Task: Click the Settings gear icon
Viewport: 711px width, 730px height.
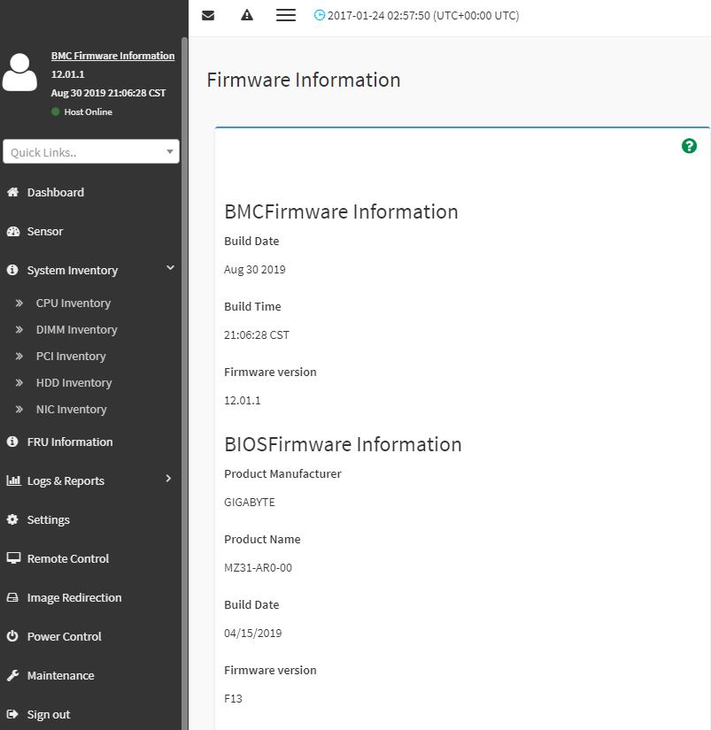Action: pyautogui.click(x=12, y=519)
